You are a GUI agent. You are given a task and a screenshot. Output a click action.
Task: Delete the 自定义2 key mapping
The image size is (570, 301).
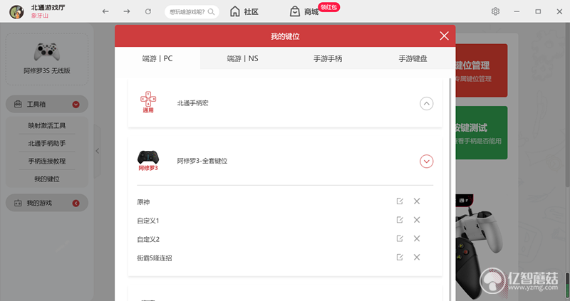(417, 238)
